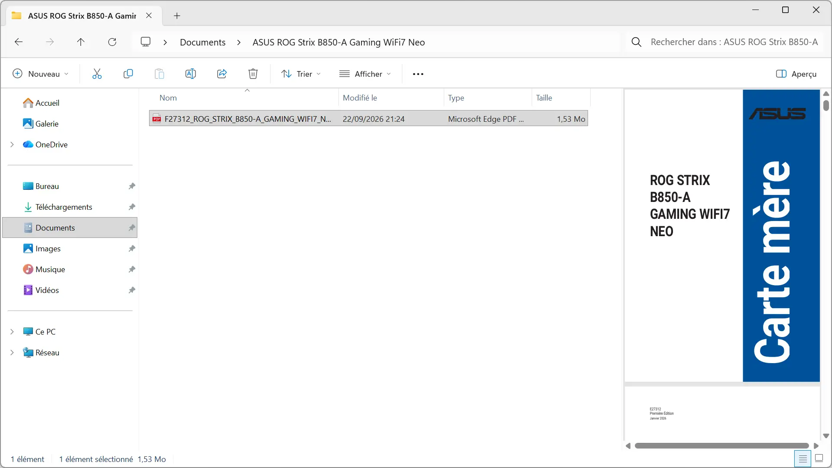
Task: Toggle the Aperçu preview pane
Action: point(796,74)
